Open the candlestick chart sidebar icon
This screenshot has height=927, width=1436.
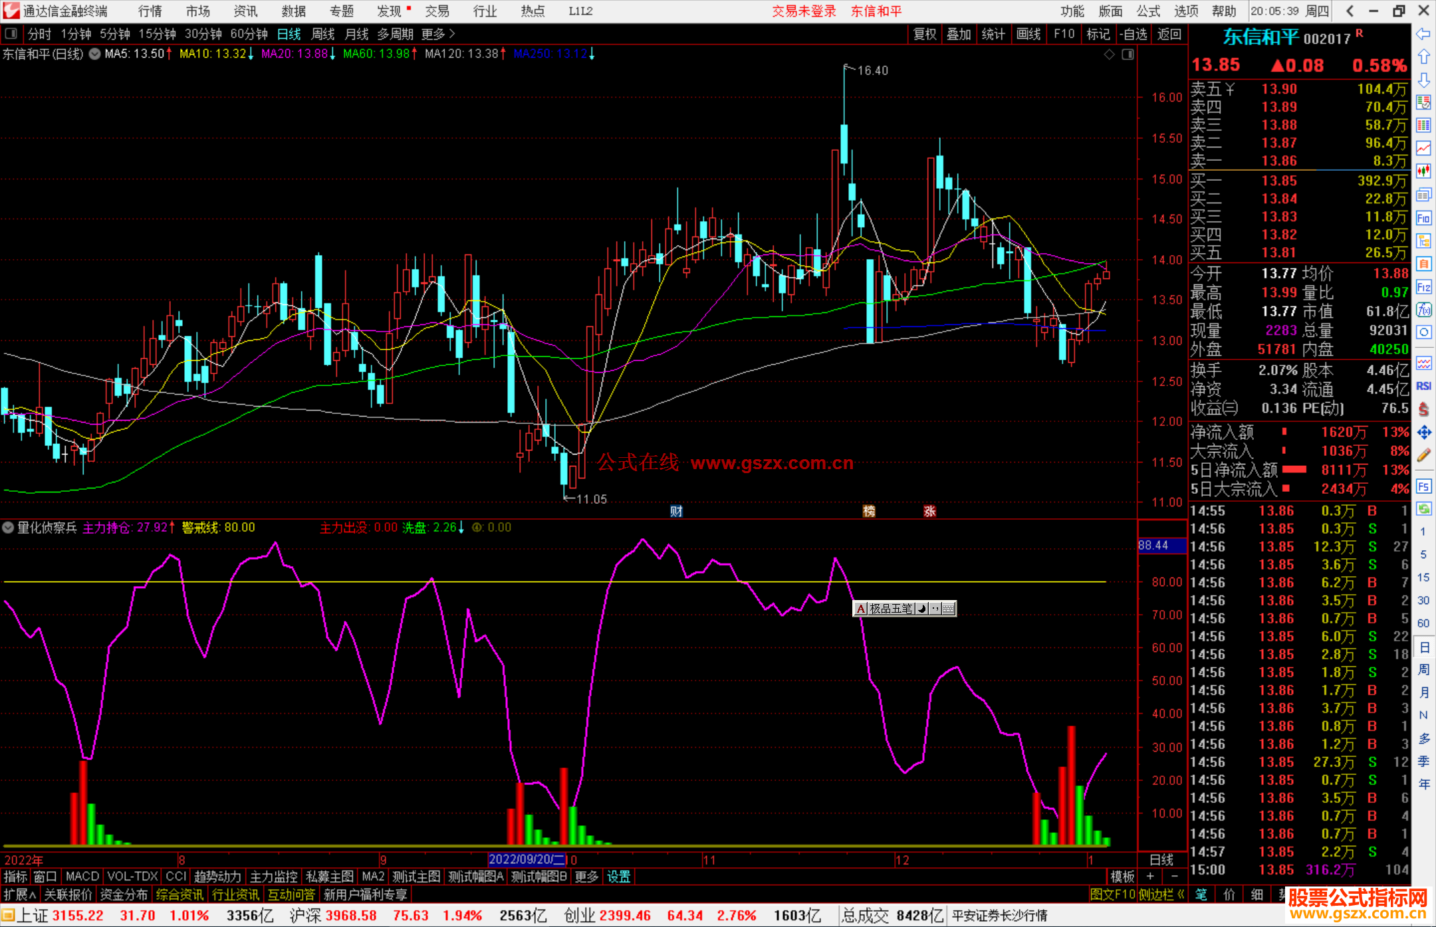pyautogui.click(x=1423, y=171)
